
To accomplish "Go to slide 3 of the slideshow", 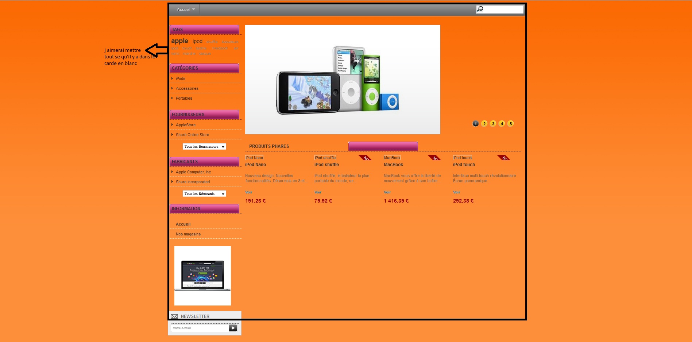I will pyautogui.click(x=493, y=124).
